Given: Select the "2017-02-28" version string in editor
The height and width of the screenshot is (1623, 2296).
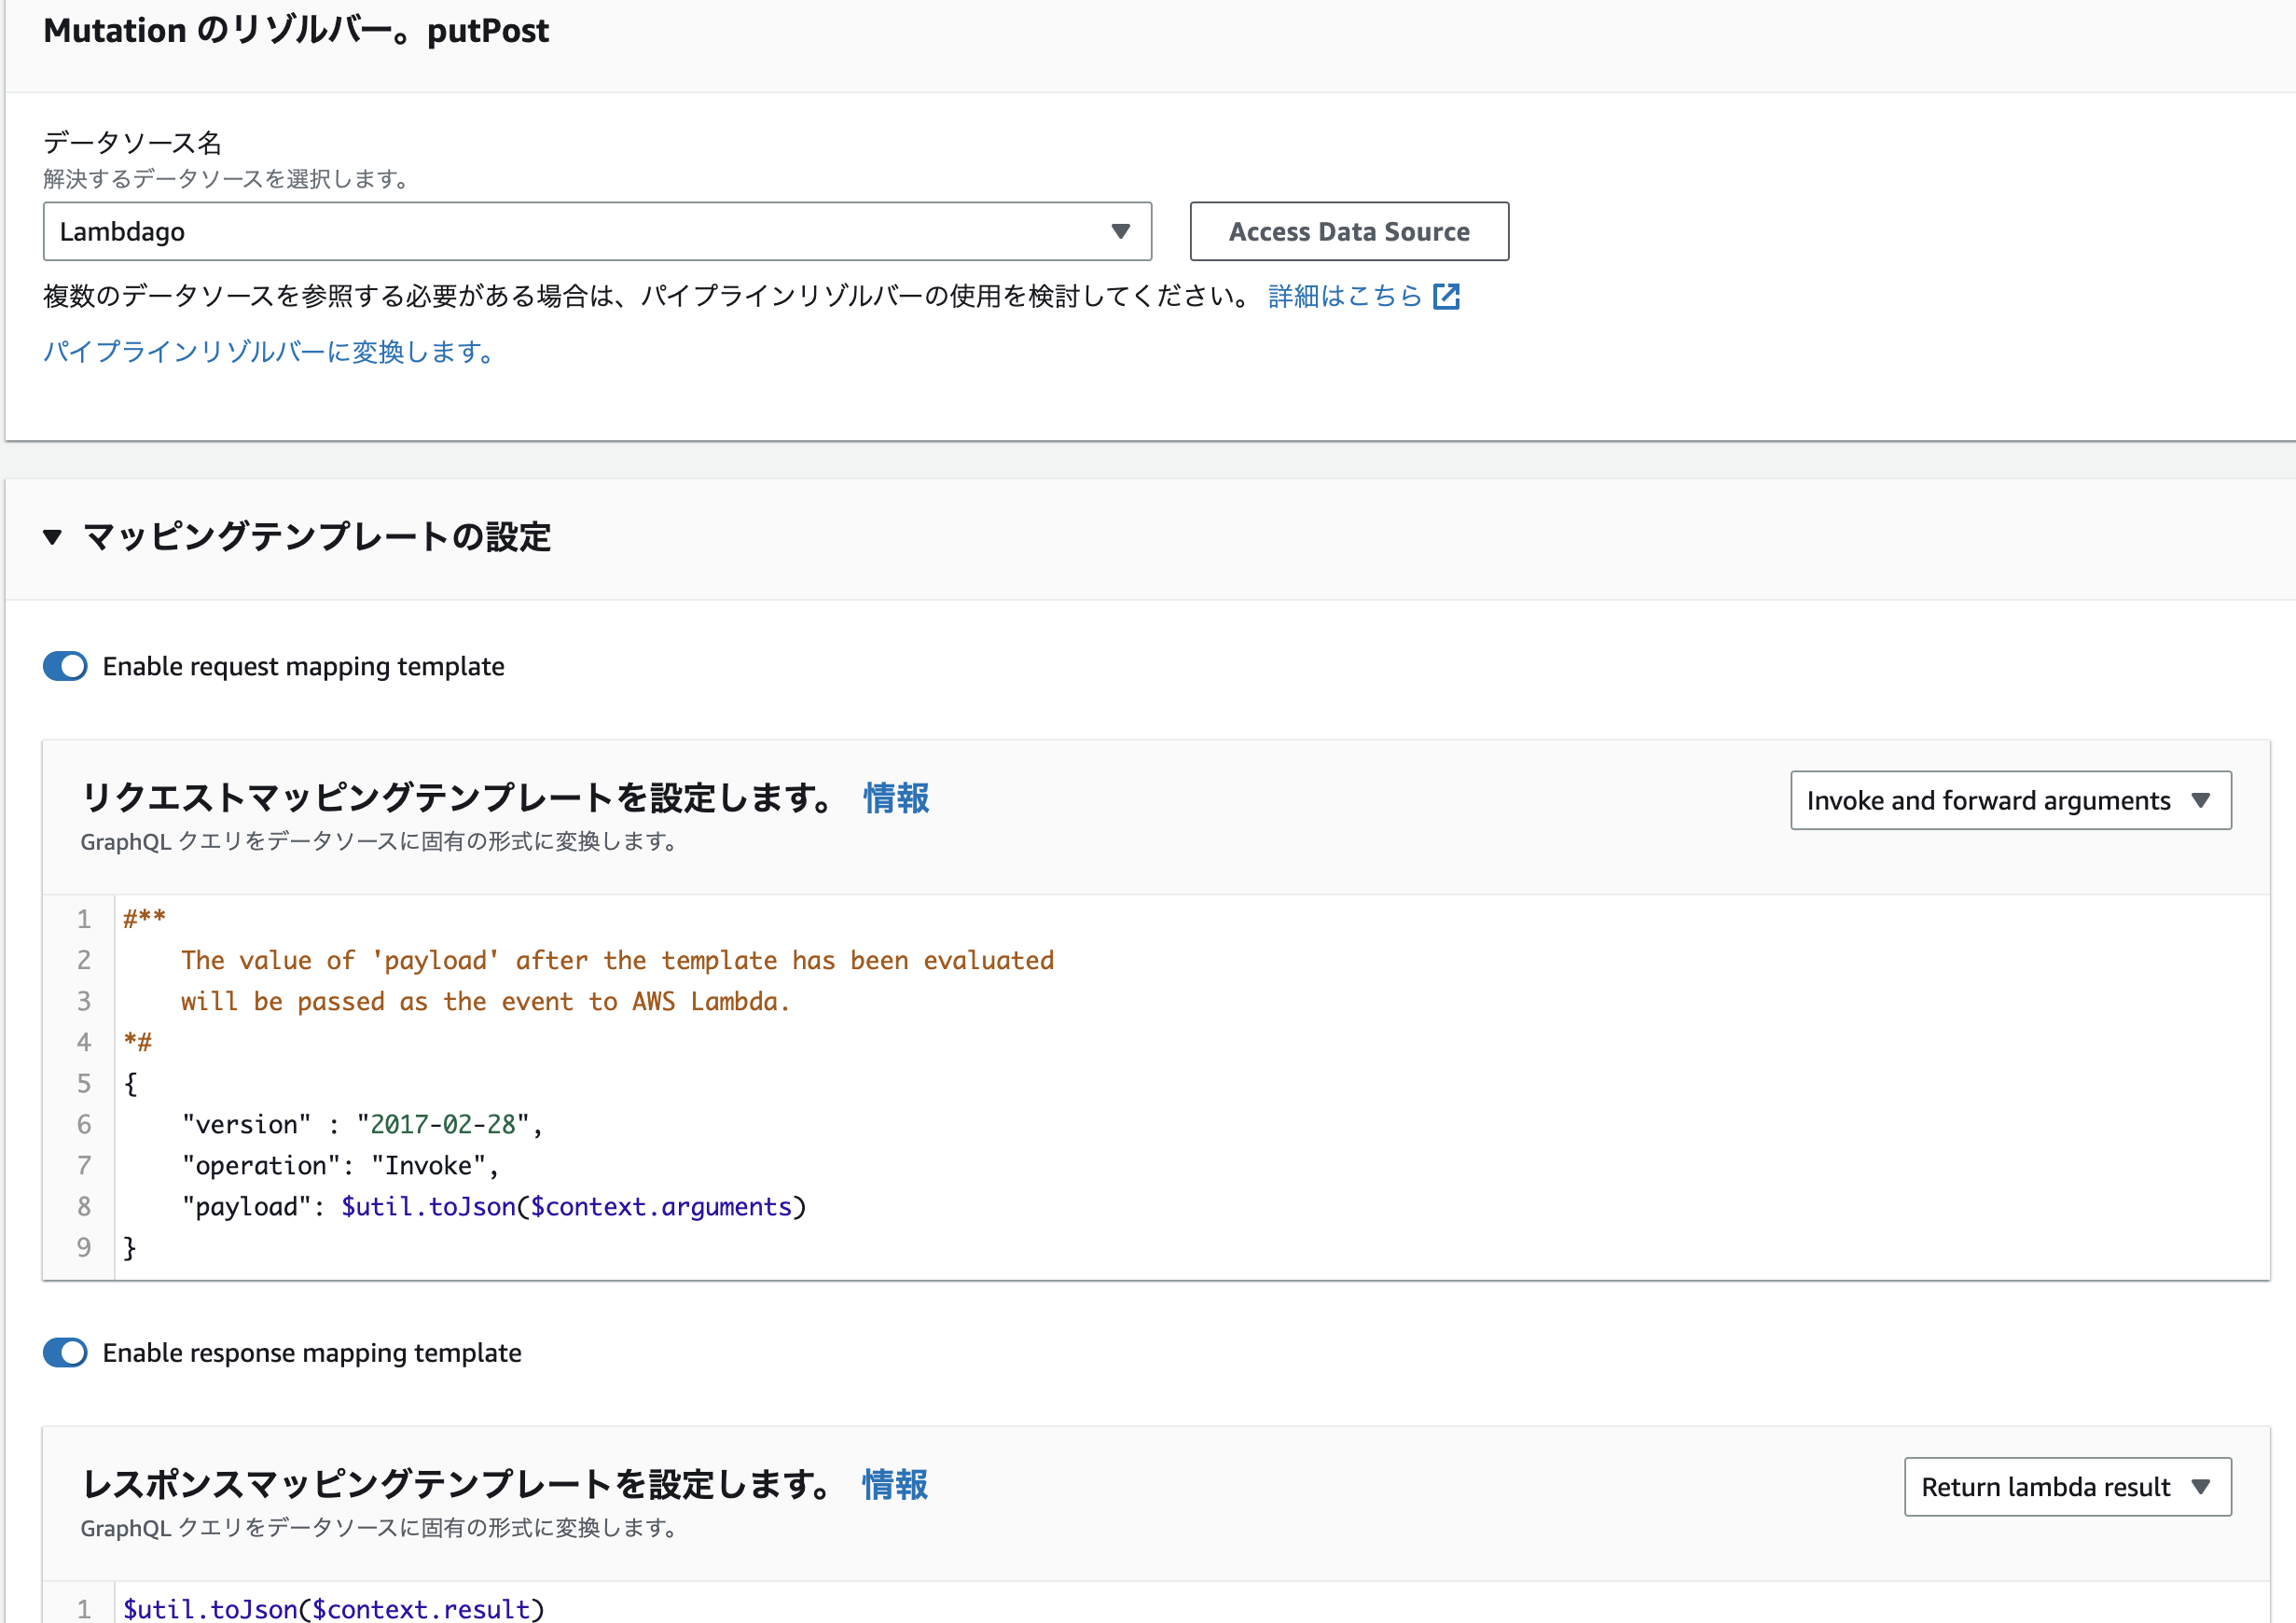Looking at the screenshot, I should pyautogui.click(x=447, y=1124).
